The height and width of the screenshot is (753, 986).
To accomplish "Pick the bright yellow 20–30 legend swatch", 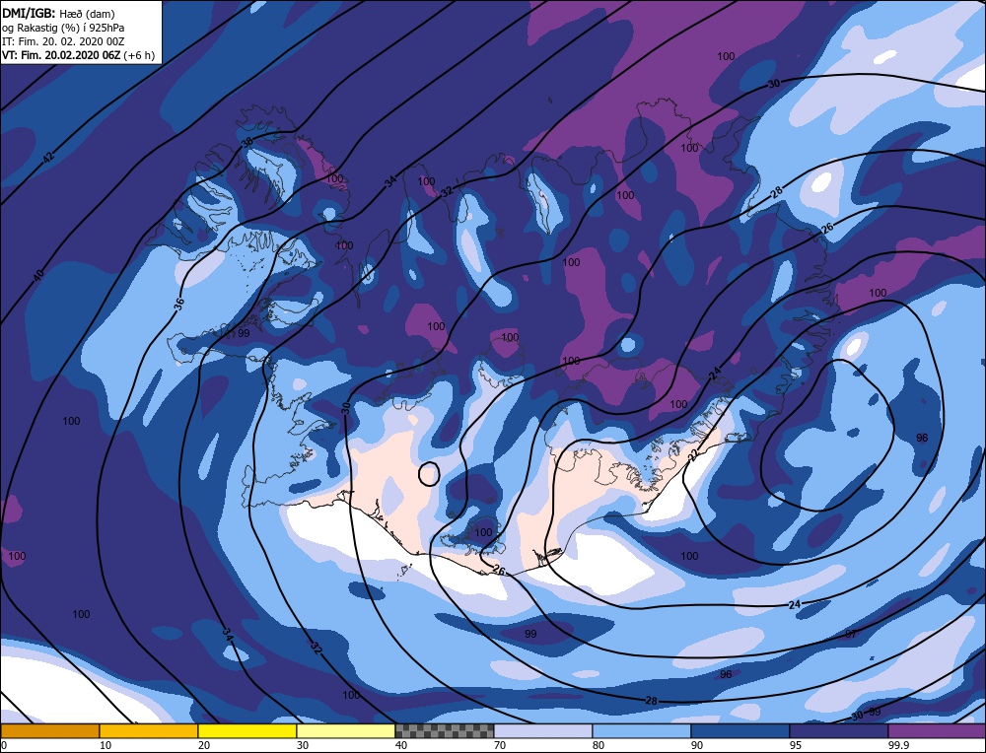I will tap(247, 730).
